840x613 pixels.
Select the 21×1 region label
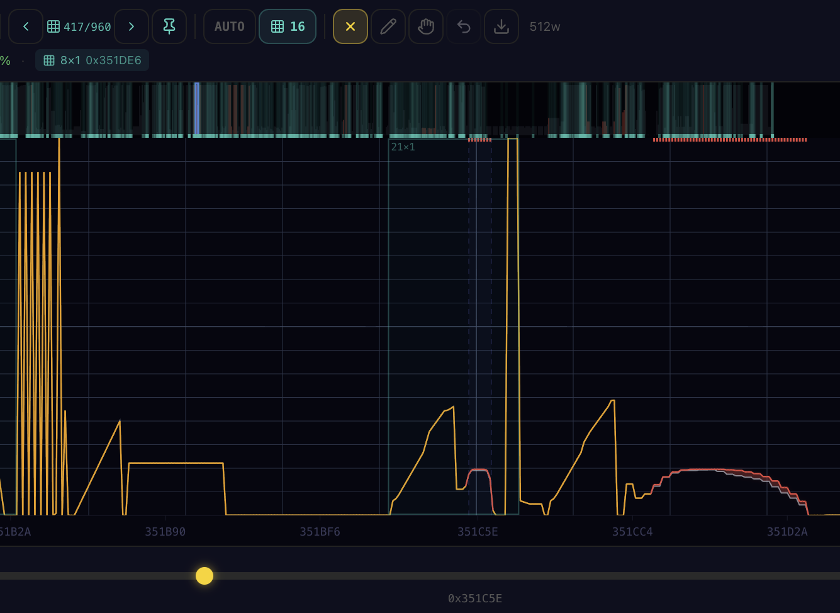[403, 147]
